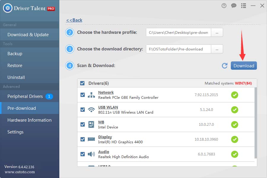Click Realtek High Definition Audio text
The image size is (267, 178).
[123, 157]
